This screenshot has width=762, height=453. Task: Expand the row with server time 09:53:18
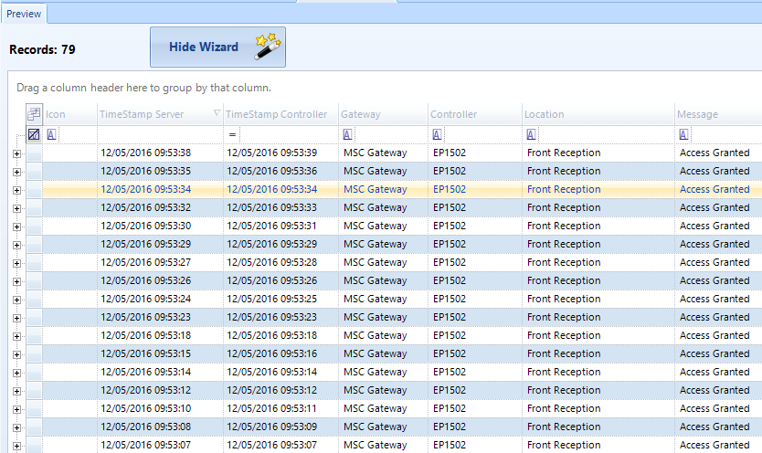[17, 336]
